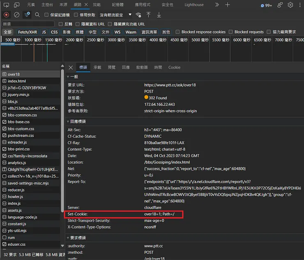Viewport: 304px width, 260px height.
Task: Tick the Blocked requests checkbox
Action: coord(231,32)
